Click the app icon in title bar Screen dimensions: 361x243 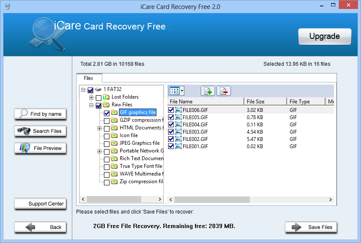(8, 6)
